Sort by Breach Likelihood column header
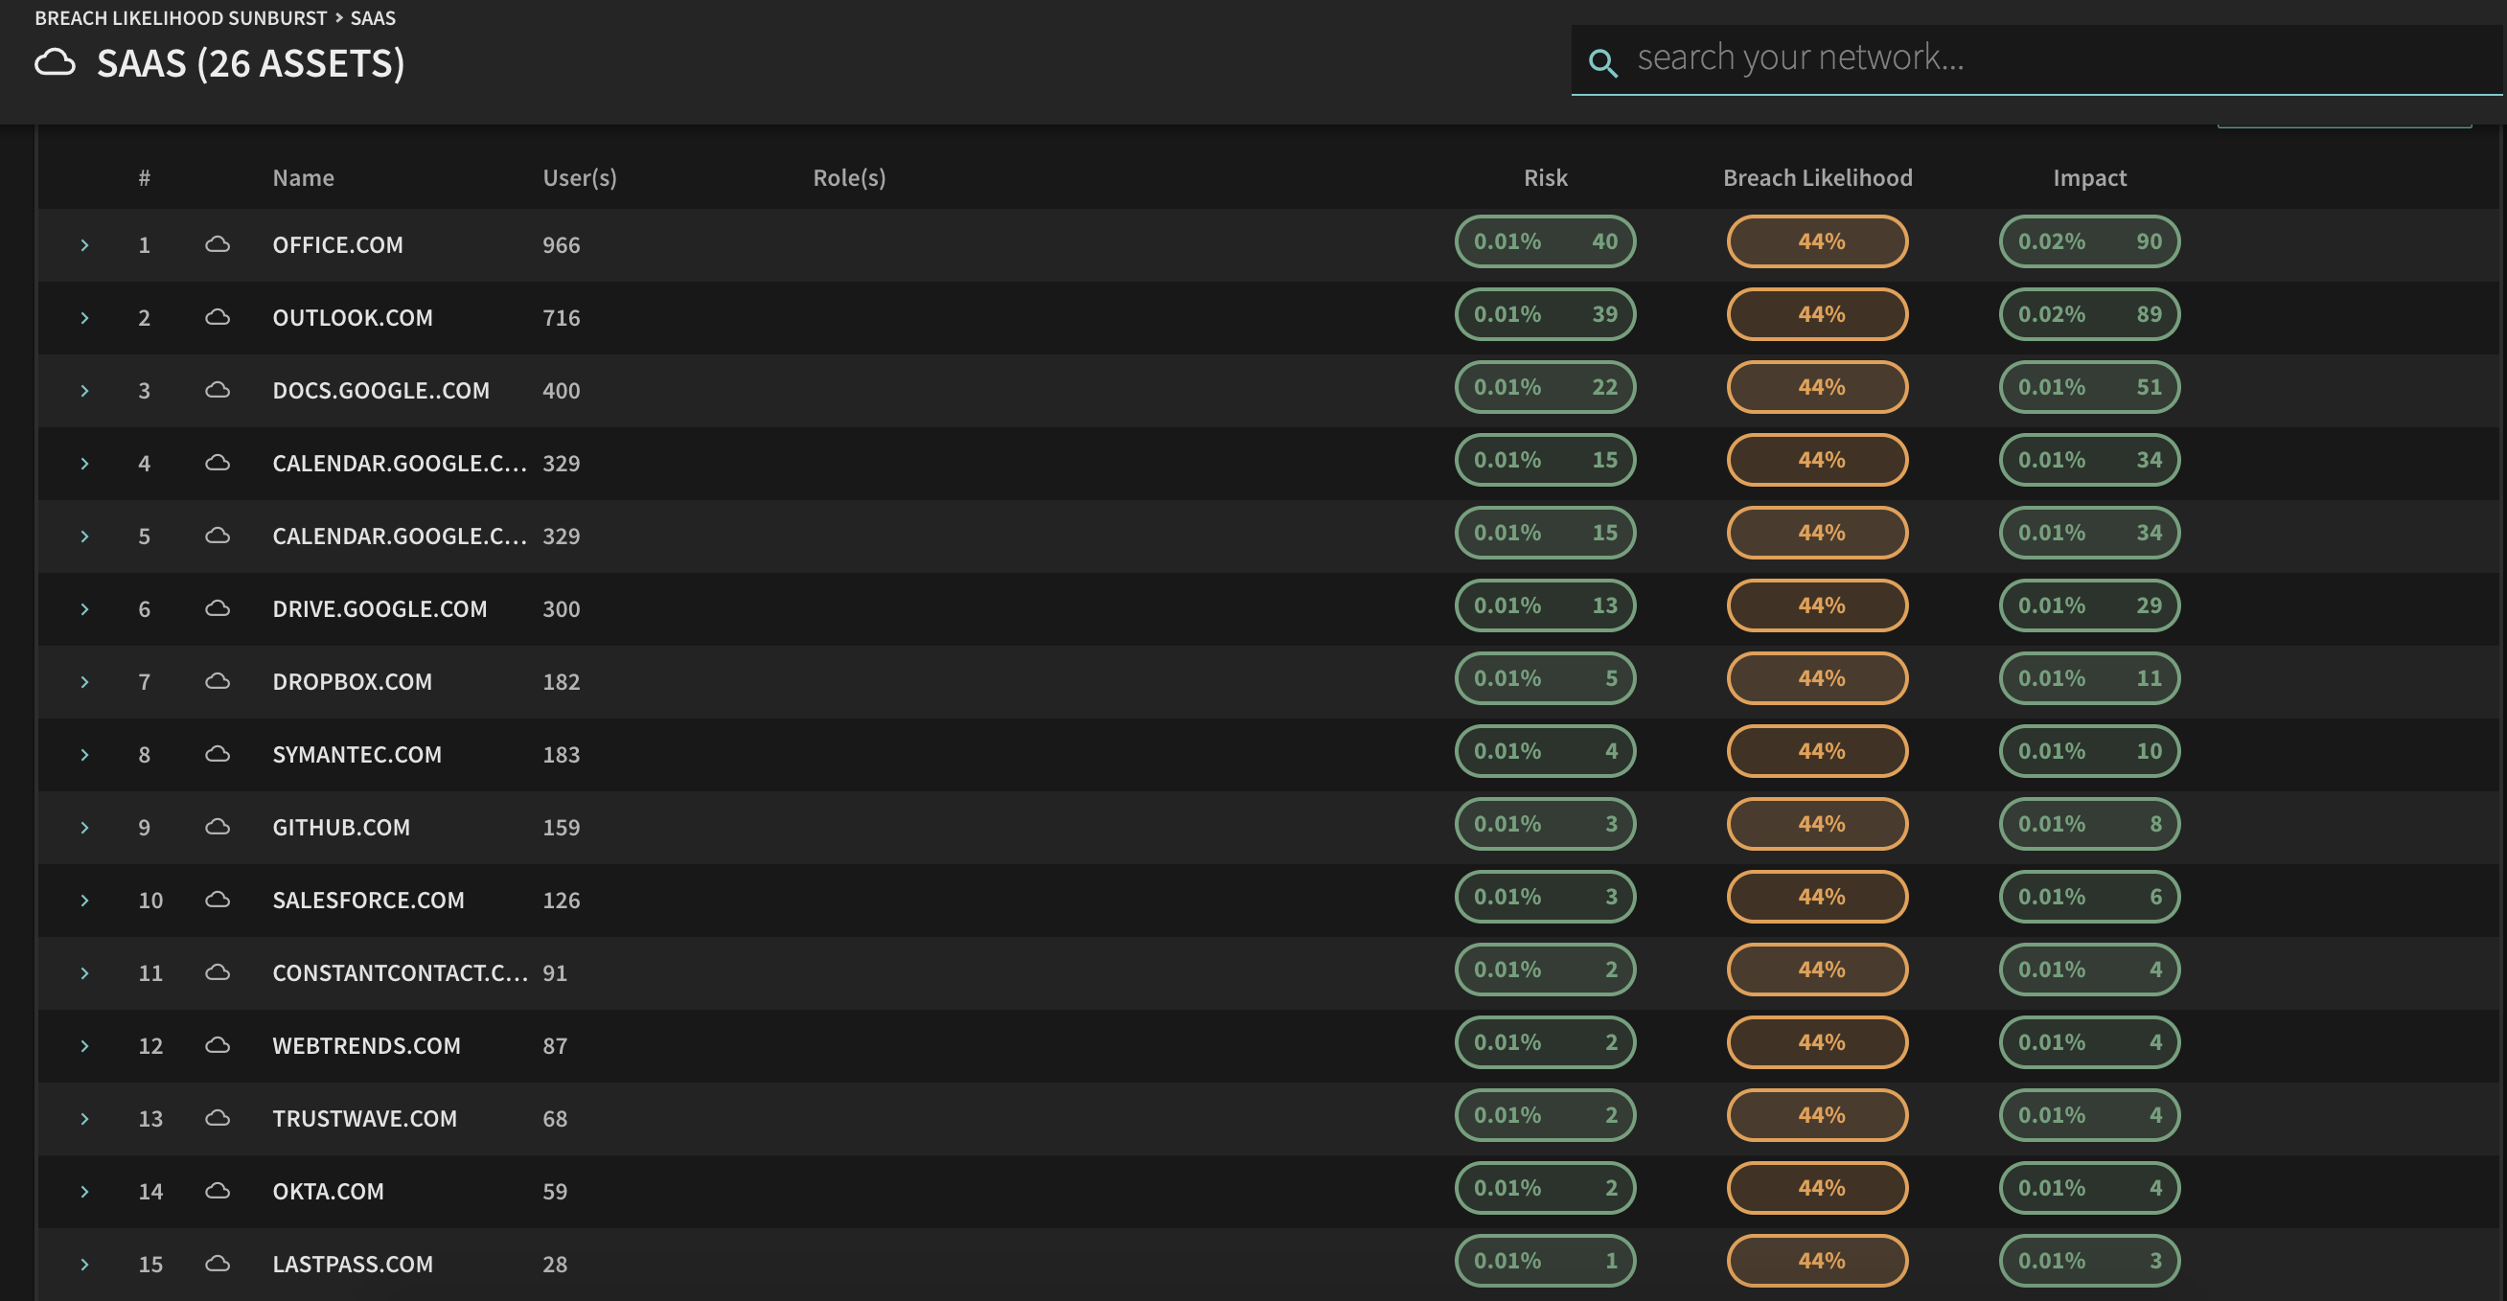Image resolution: width=2507 pixels, height=1301 pixels. (1817, 178)
